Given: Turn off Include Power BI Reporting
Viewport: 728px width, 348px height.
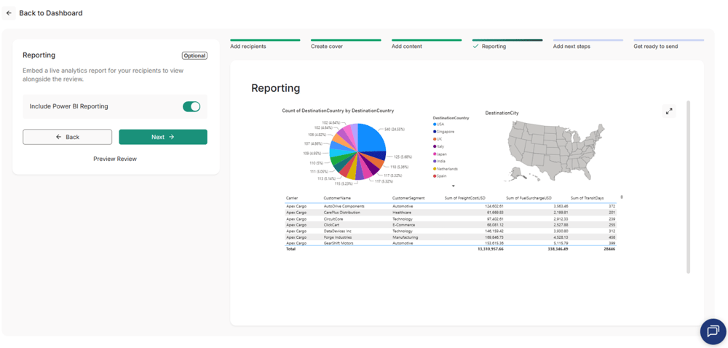Looking at the screenshot, I should coord(191,106).
